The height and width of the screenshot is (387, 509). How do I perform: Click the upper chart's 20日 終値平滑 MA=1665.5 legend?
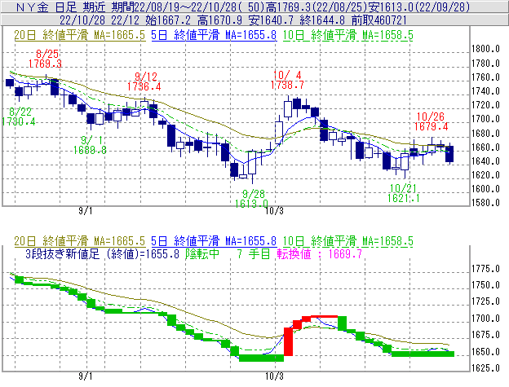click(x=80, y=35)
